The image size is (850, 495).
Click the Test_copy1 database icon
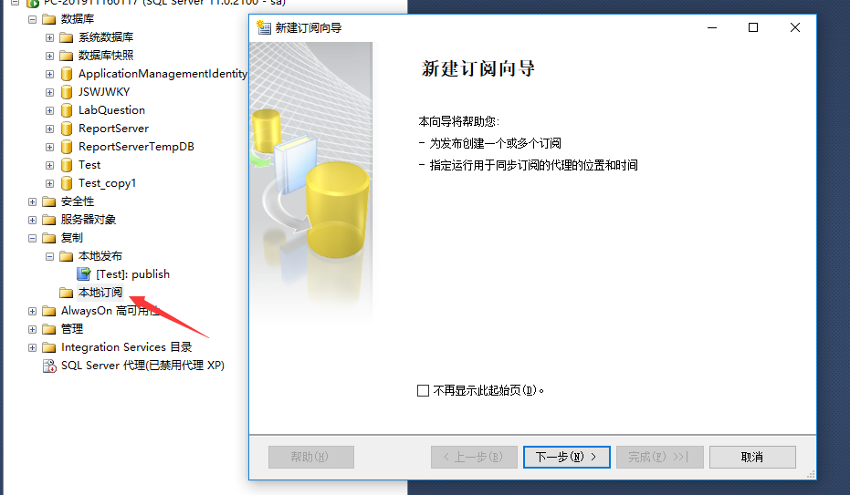click(x=67, y=183)
